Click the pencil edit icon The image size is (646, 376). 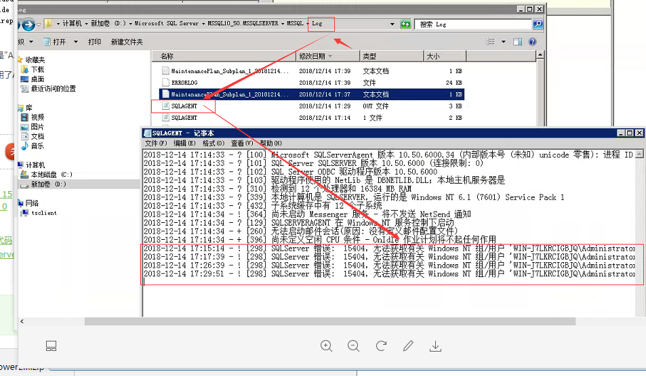pos(408,346)
